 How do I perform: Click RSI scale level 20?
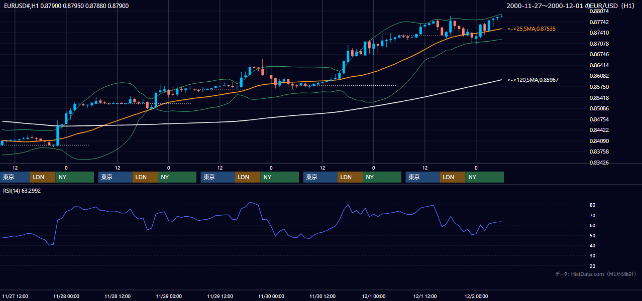point(593,266)
